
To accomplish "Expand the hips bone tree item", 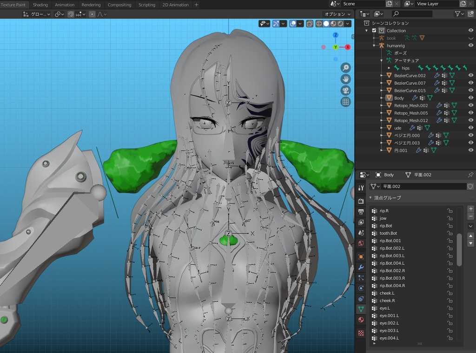I will point(389,68).
